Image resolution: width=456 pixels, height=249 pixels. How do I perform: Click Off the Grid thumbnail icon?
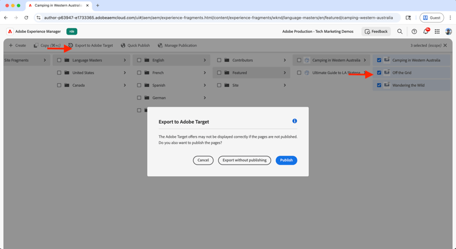click(387, 73)
